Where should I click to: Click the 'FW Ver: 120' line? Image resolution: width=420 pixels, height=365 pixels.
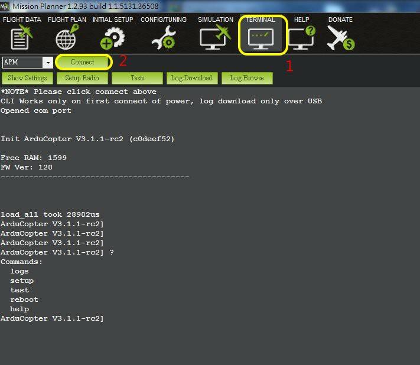[27, 167]
